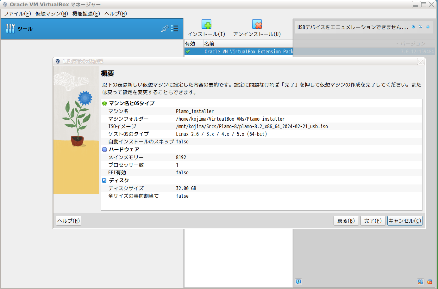Click the EFI有効 row label
438x289 pixels.
pyautogui.click(x=117, y=172)
